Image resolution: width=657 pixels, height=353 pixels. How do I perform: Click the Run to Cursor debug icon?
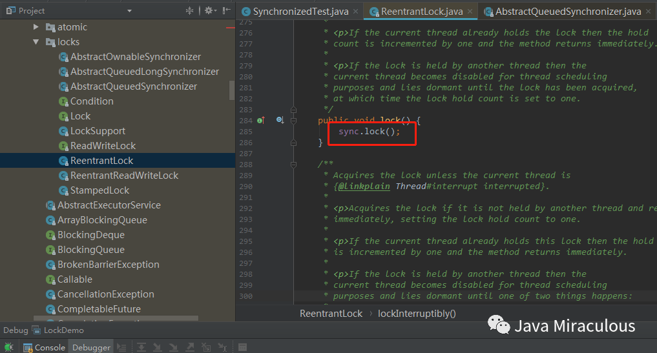(222, 347)
